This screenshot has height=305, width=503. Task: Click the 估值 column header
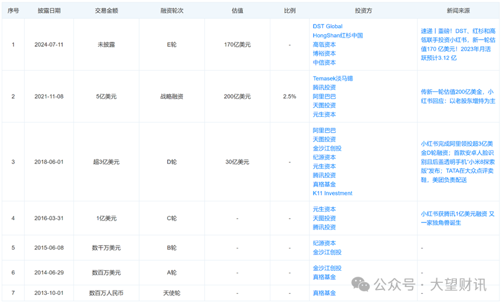[237, 11]
